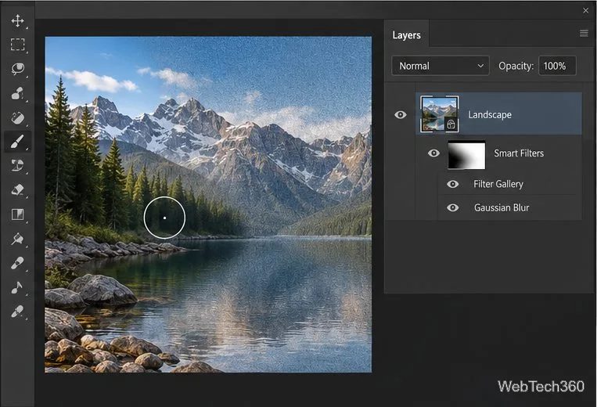
Task: Click the mountain lake image on canvas
Action: (208, 204)
